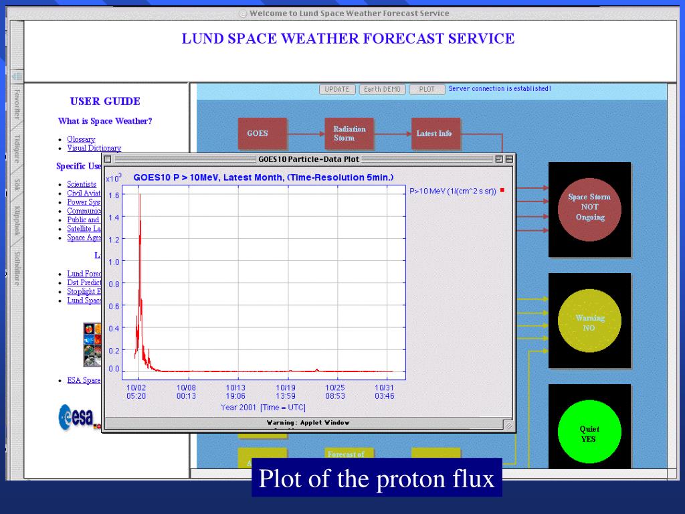Open the Lund Space link

84,301
